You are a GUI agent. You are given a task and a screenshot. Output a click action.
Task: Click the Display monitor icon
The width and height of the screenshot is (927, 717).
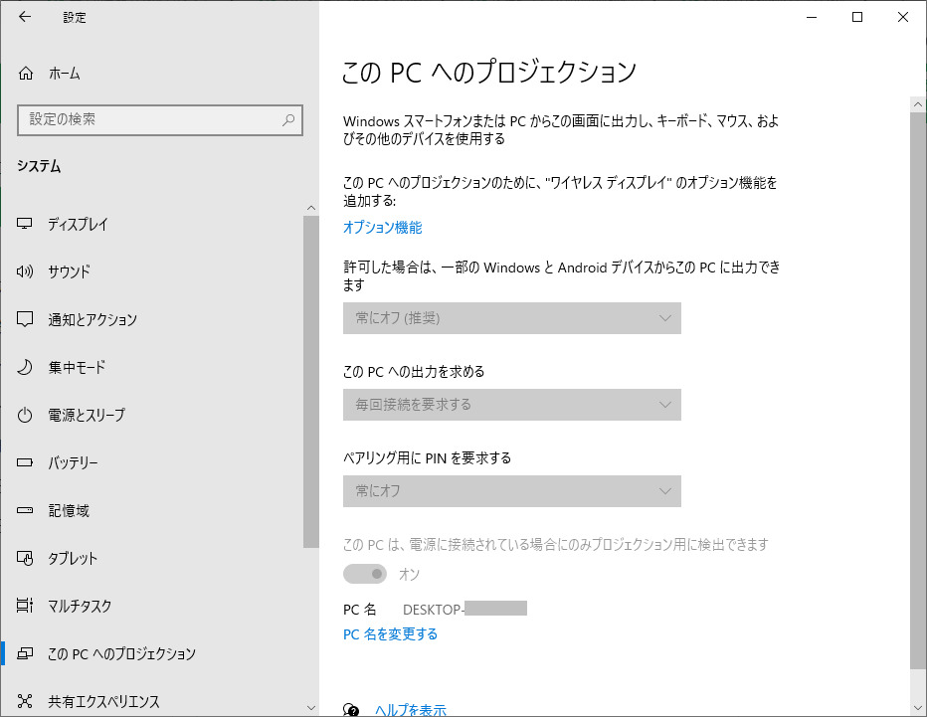click(x=26, y=224)
